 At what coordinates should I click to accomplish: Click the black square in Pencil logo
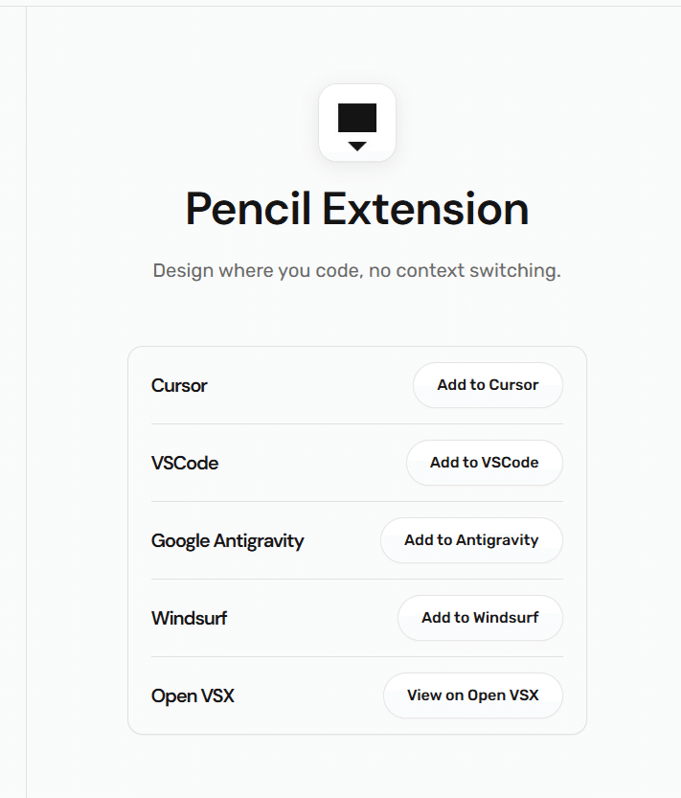click(357, 118)
